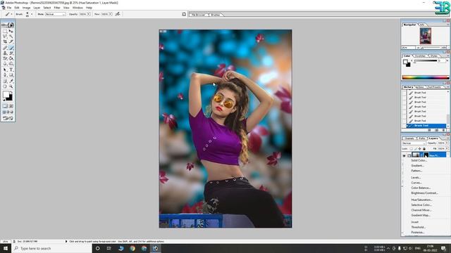Select the Type tool
451x253 pixels.
(11, 70)
